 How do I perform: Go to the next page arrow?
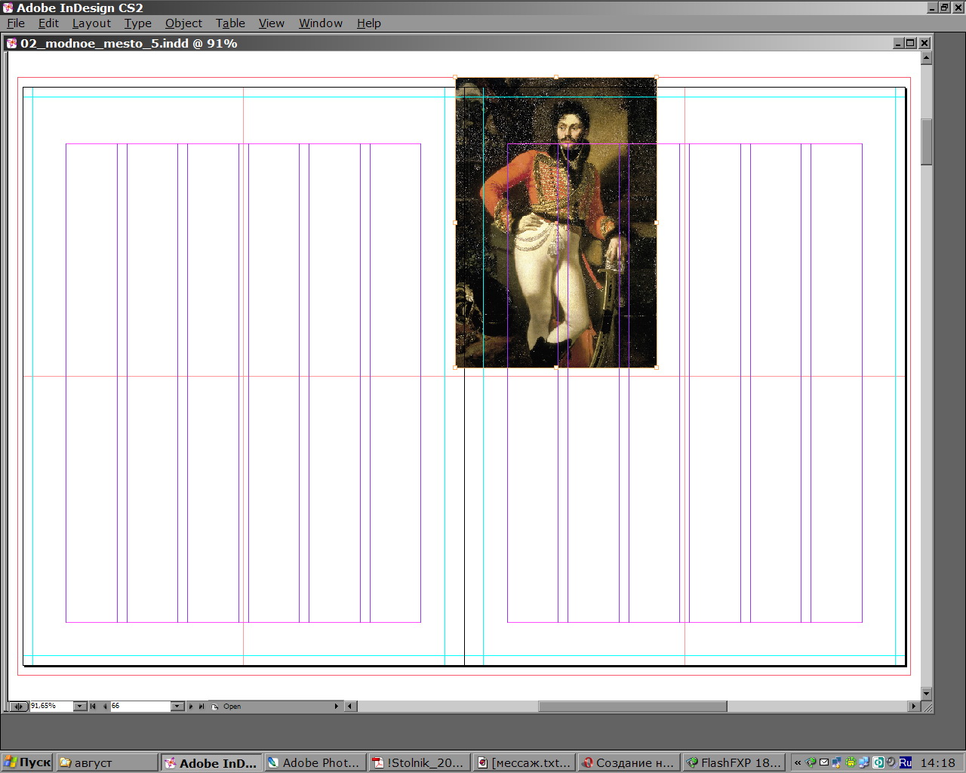pyautogui.click(x=191, y=706)
